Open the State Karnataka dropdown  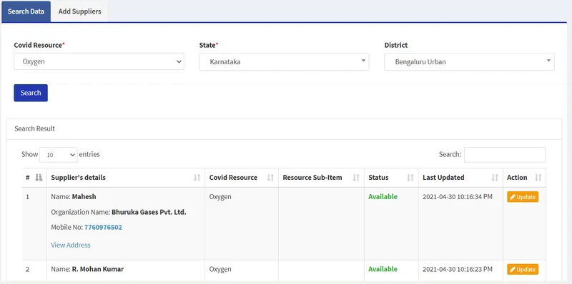(x=284, y=62)
